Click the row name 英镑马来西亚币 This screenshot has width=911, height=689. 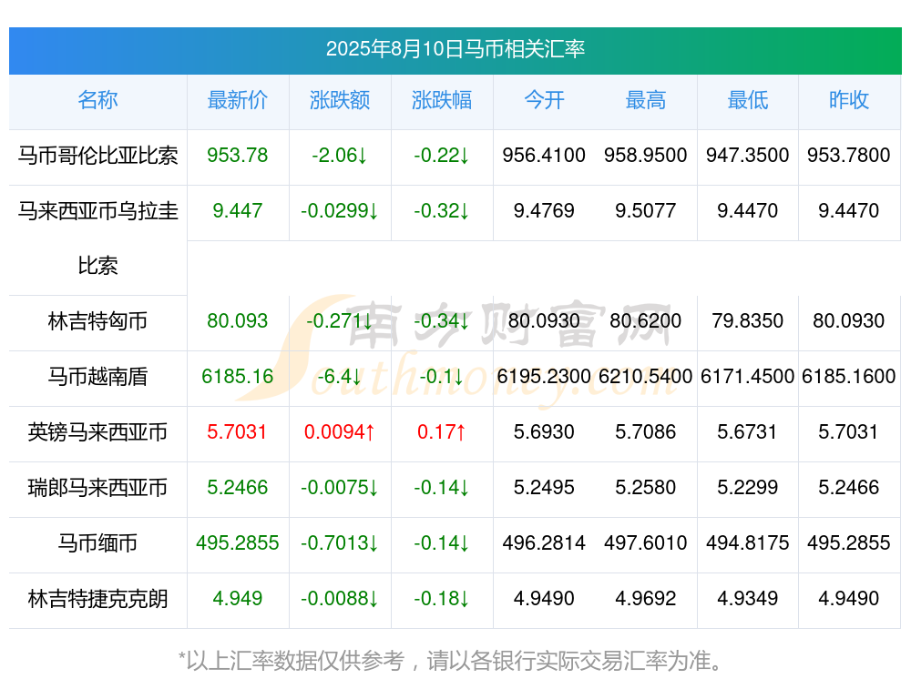coord(97,432)
